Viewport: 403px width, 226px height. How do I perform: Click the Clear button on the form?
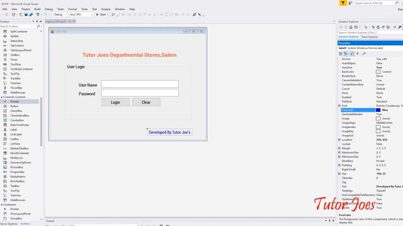tap(146, 102)
